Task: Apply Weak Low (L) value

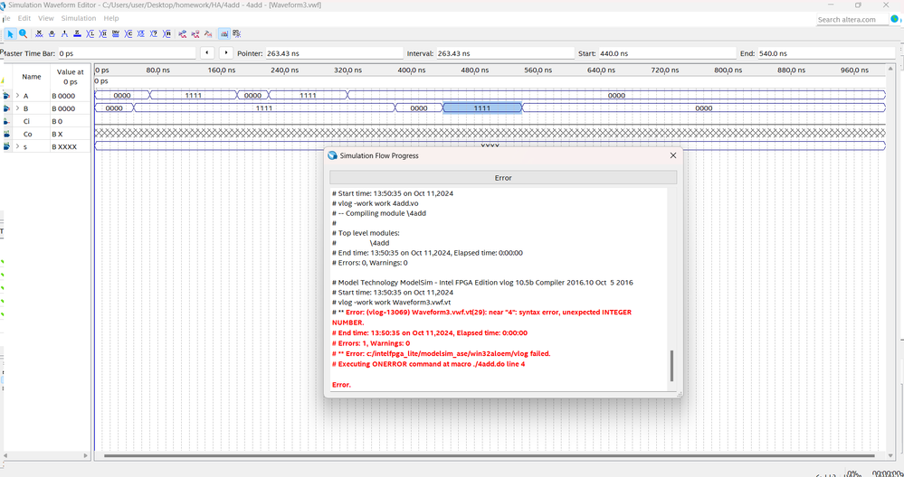Action: tap(90, 34)
